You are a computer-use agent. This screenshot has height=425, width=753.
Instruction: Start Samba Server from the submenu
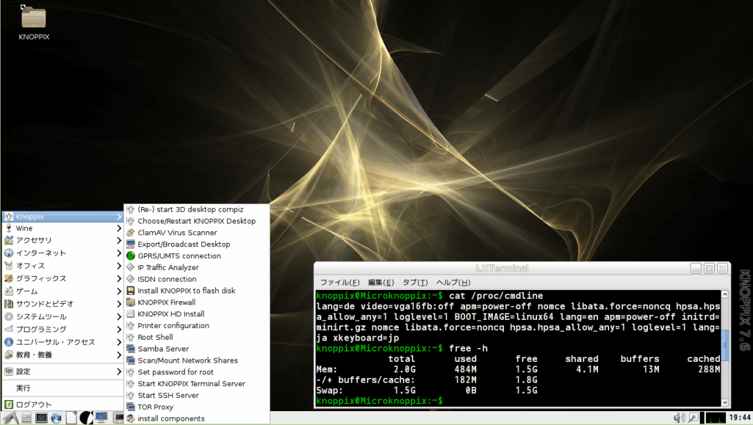click(x=197, y=349)
